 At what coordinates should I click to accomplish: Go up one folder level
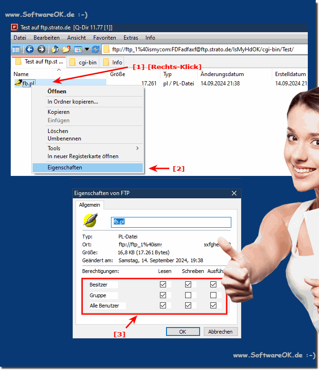[55, 49]
